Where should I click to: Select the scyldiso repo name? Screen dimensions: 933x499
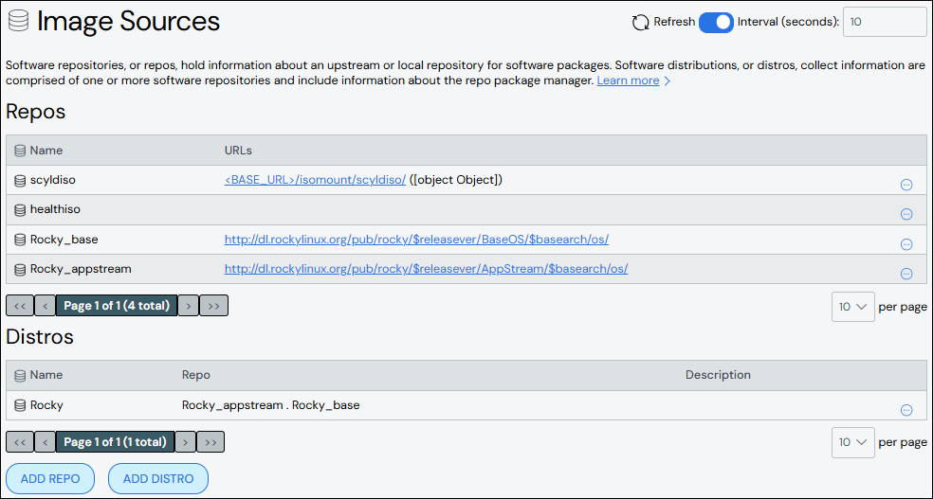click(53, 180)
